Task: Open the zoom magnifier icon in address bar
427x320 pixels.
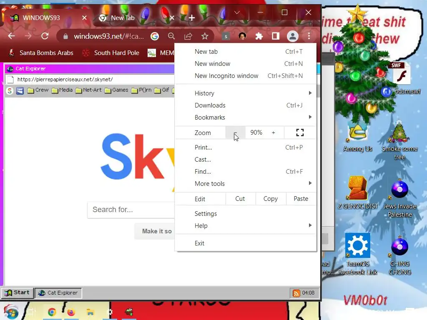Action: coord(171,36)
